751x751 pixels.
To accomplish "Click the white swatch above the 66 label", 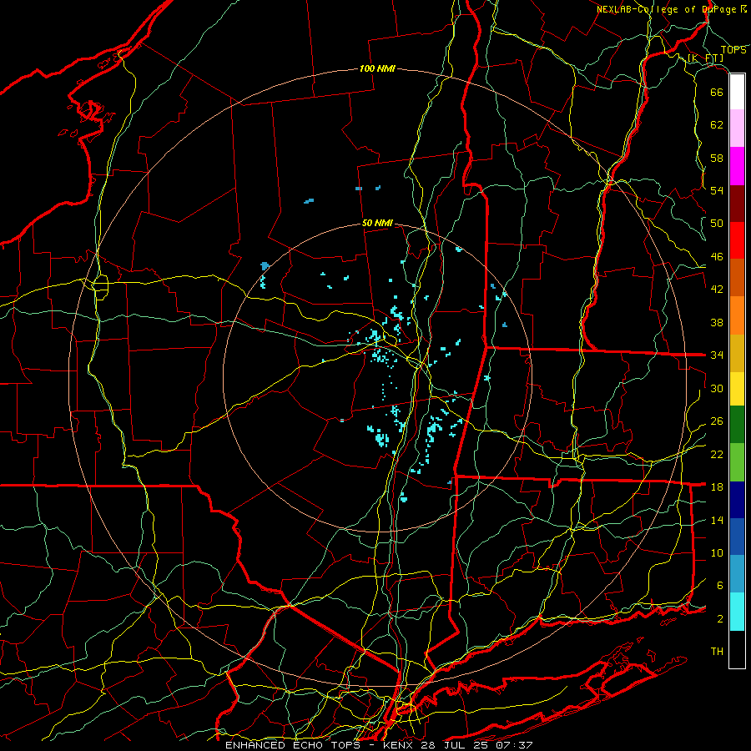I will pos(737,92).
